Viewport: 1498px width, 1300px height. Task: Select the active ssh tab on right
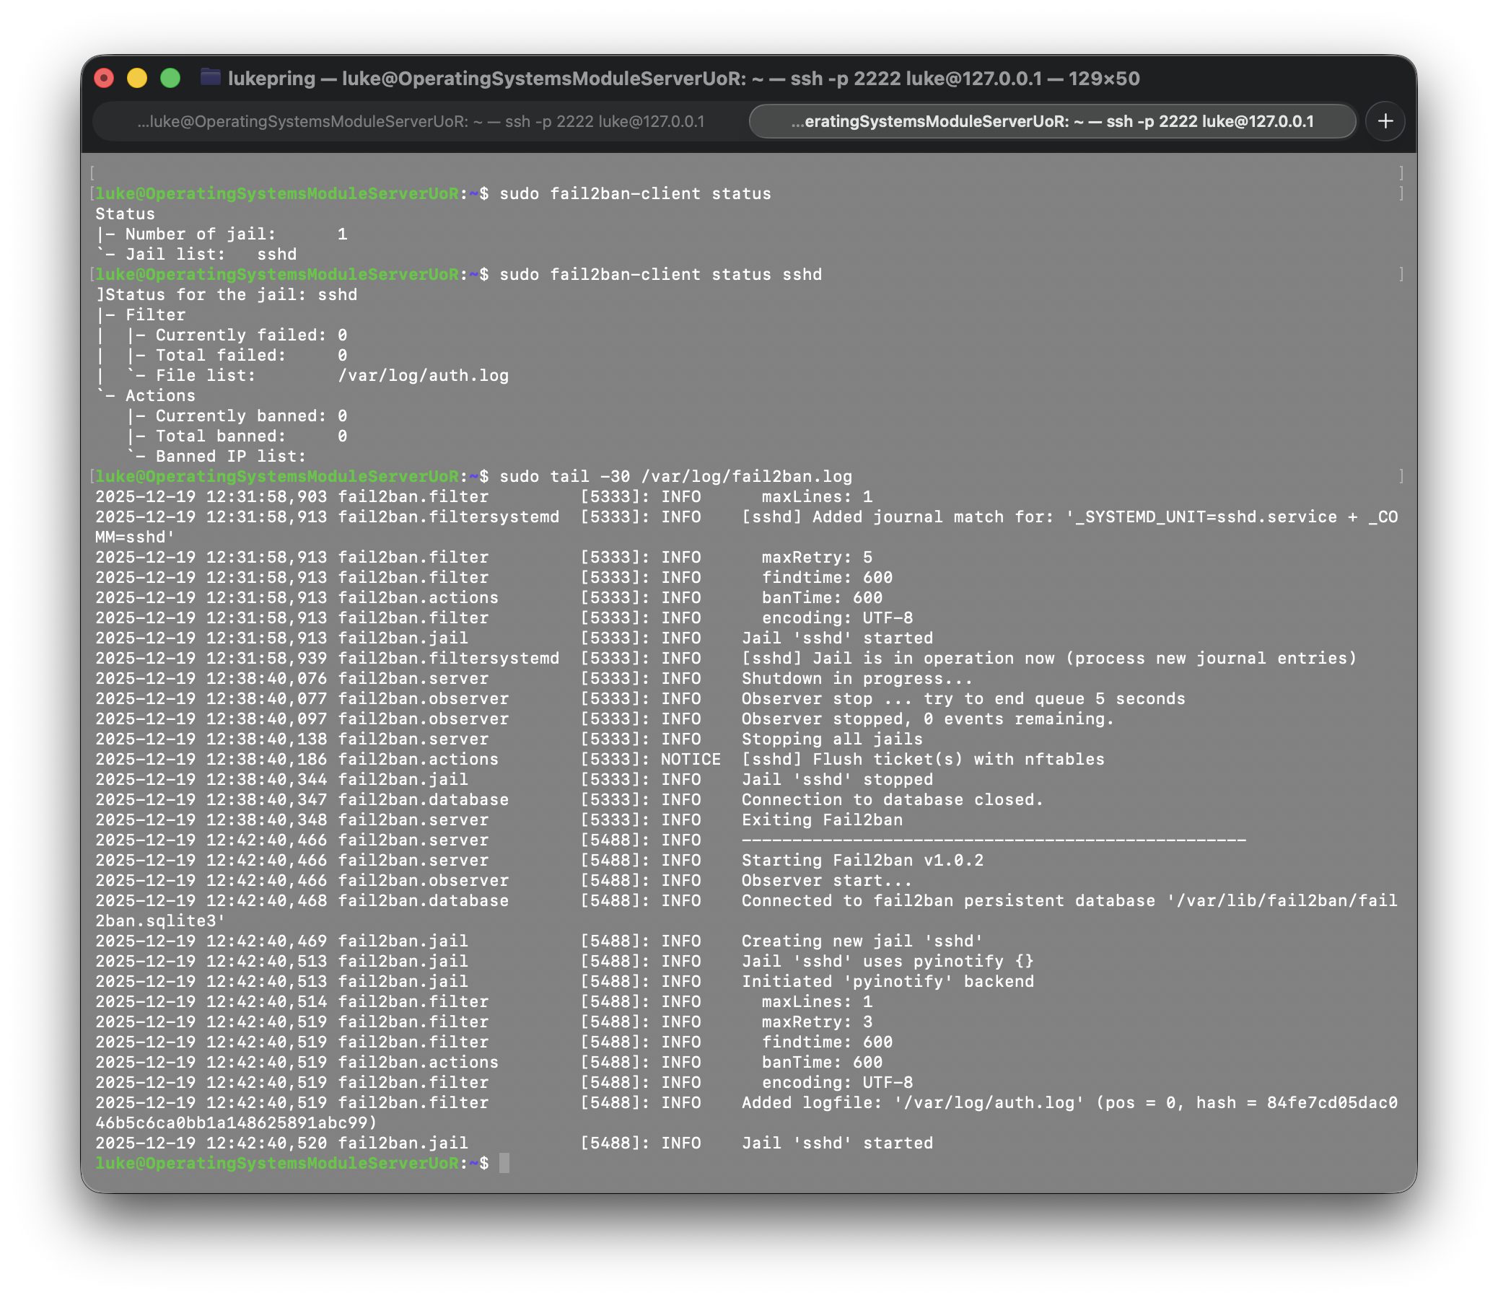click(1051, 121)
